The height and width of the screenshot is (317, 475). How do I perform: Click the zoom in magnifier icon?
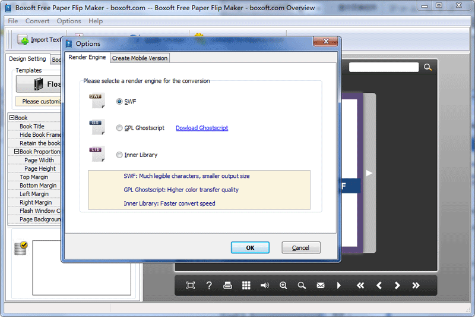tap(283, 285)
